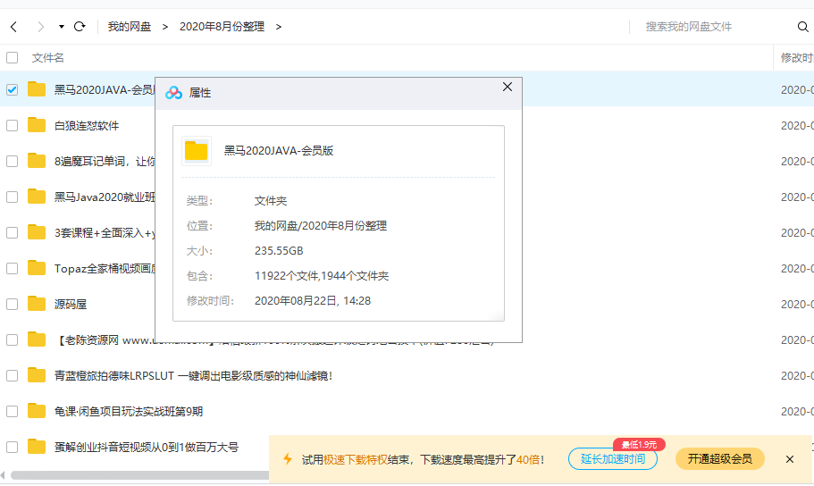Toggle the select-all checkbox in header

(12, 58)
